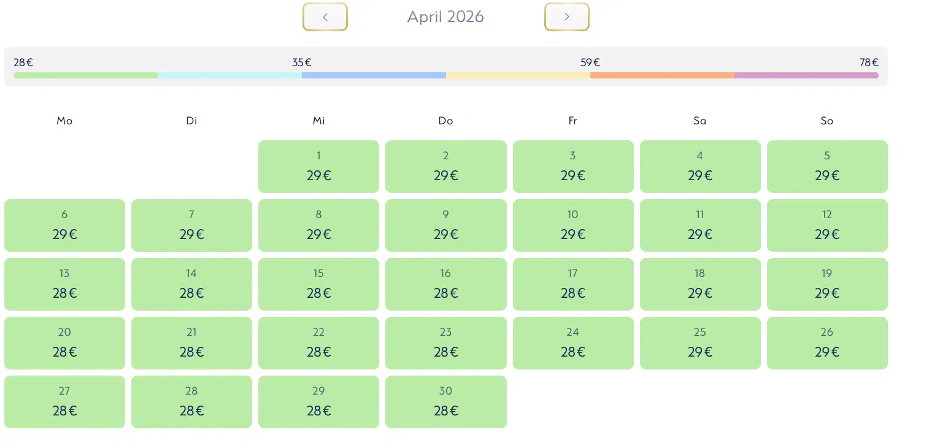Select April 18 Saturday at 29€
The image size is (932, 443).
699,284
